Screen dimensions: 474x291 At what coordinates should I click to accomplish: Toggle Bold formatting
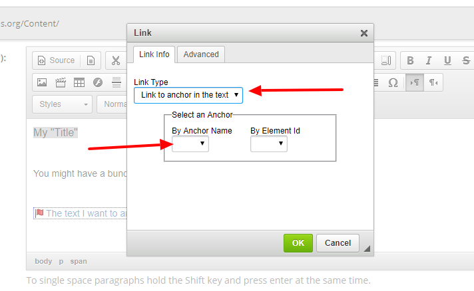(x=411, y=60)
